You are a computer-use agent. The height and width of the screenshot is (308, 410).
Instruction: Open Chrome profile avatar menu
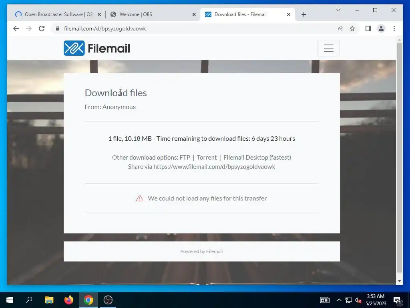tap(381, 28)
